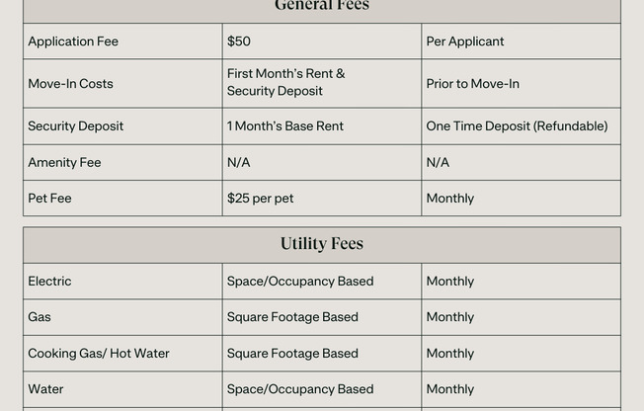Select the Cooking Gas/ Hot Water label

point(99,354)
